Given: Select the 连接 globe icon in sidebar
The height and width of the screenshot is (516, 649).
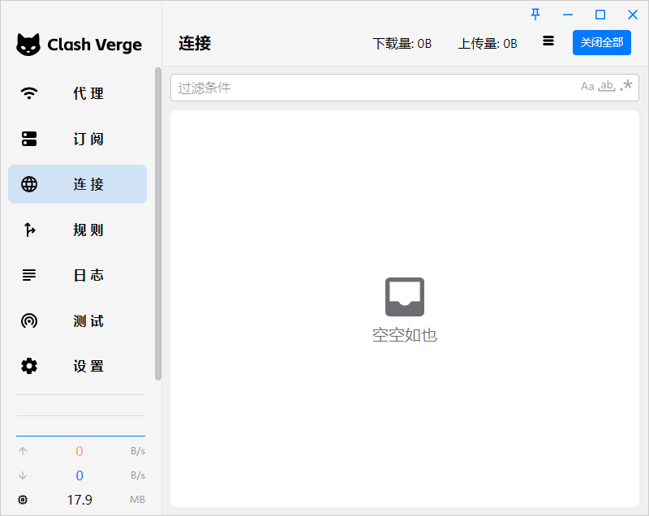Looking at the screenshot, I should point(29,184).
